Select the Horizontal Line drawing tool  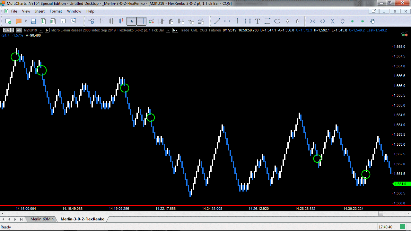pyautogui.click(x=227, y=21)
